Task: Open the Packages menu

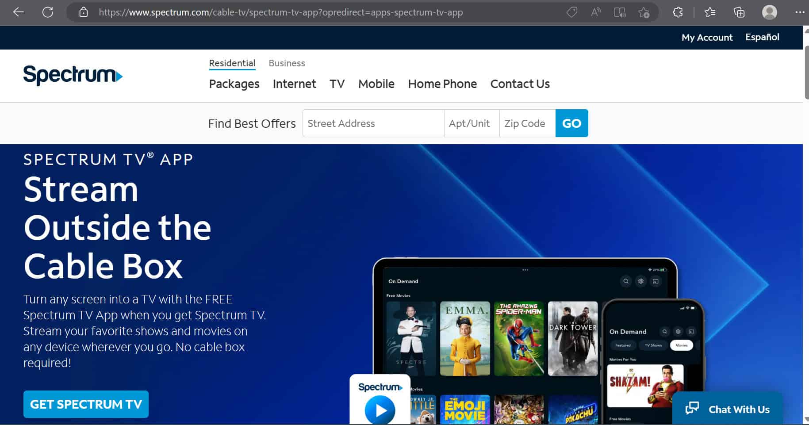Action: (x=234, y=84)
